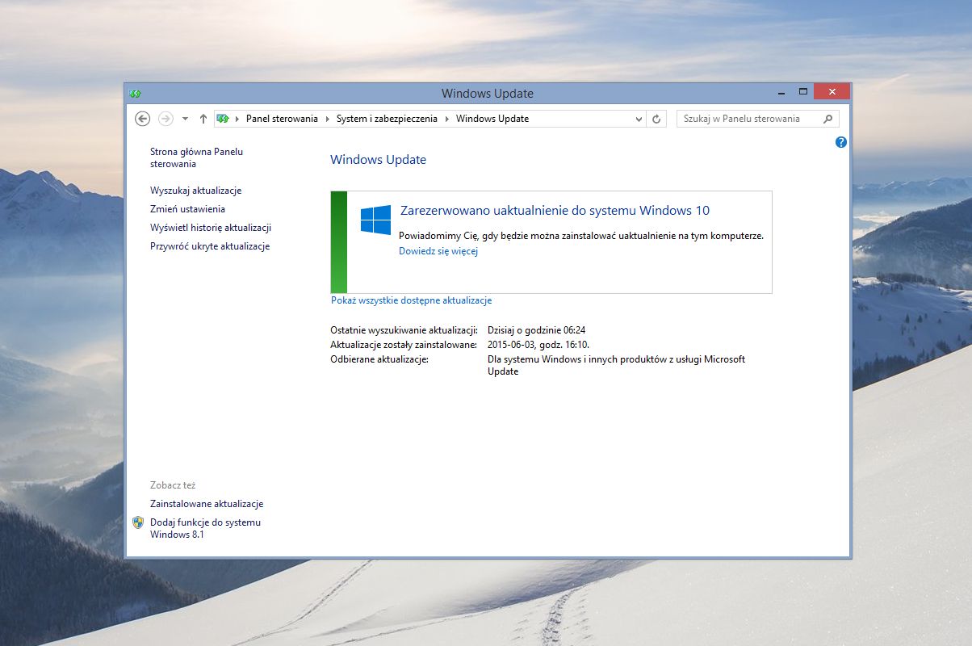Image resolution: width=972 pixels, height=646 pixels.
Task: Click the 'Dzisiaj o godzinie 06:24' text
Action: pos(536,330)
